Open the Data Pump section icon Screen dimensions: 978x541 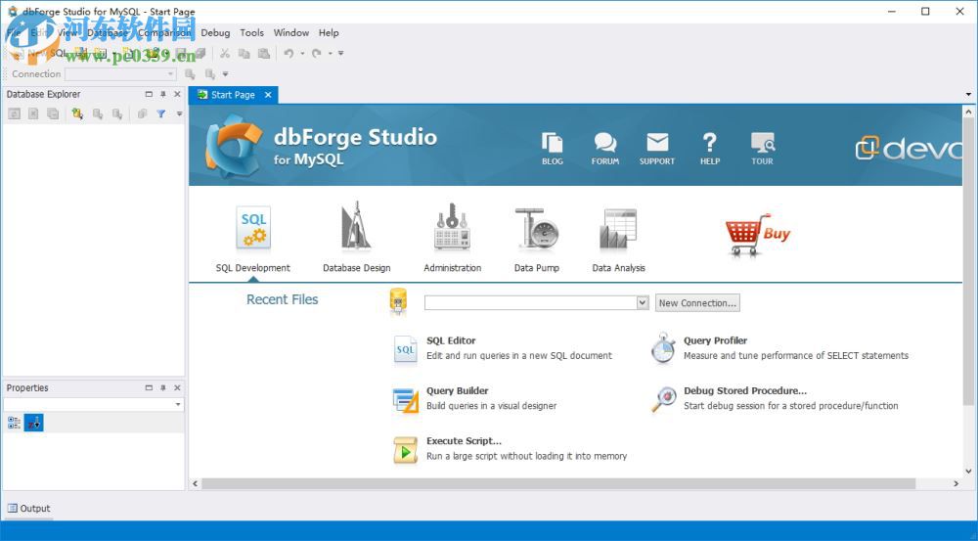(536, 228)
